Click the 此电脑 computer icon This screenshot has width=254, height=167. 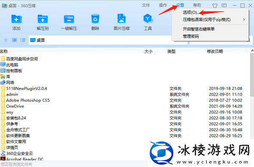(3, 65)
